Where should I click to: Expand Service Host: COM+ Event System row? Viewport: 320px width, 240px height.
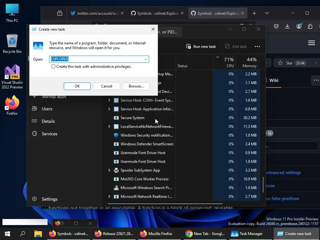pos(109,100)
